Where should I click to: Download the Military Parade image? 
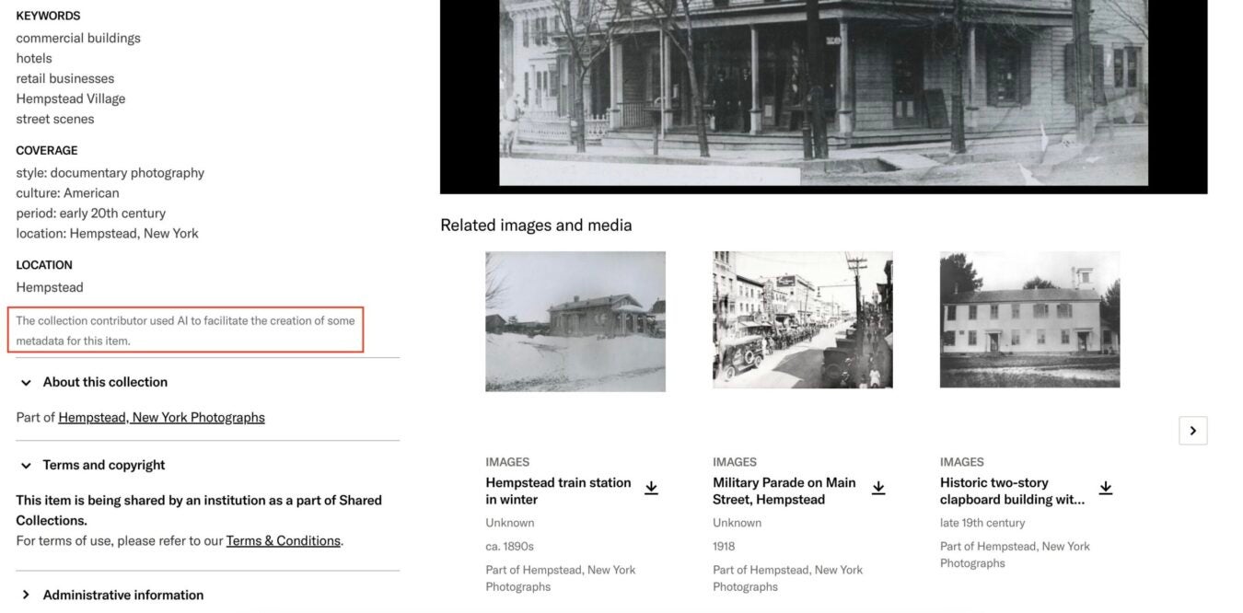878,487
